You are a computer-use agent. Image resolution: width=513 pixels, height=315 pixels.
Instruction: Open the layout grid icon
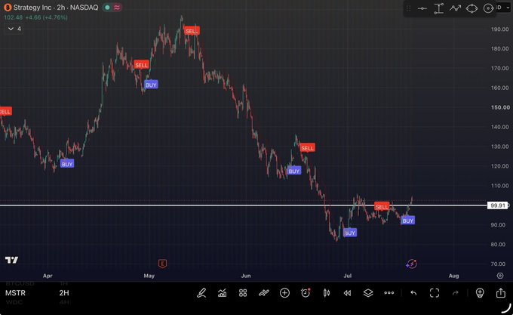[x=243, y=293]
